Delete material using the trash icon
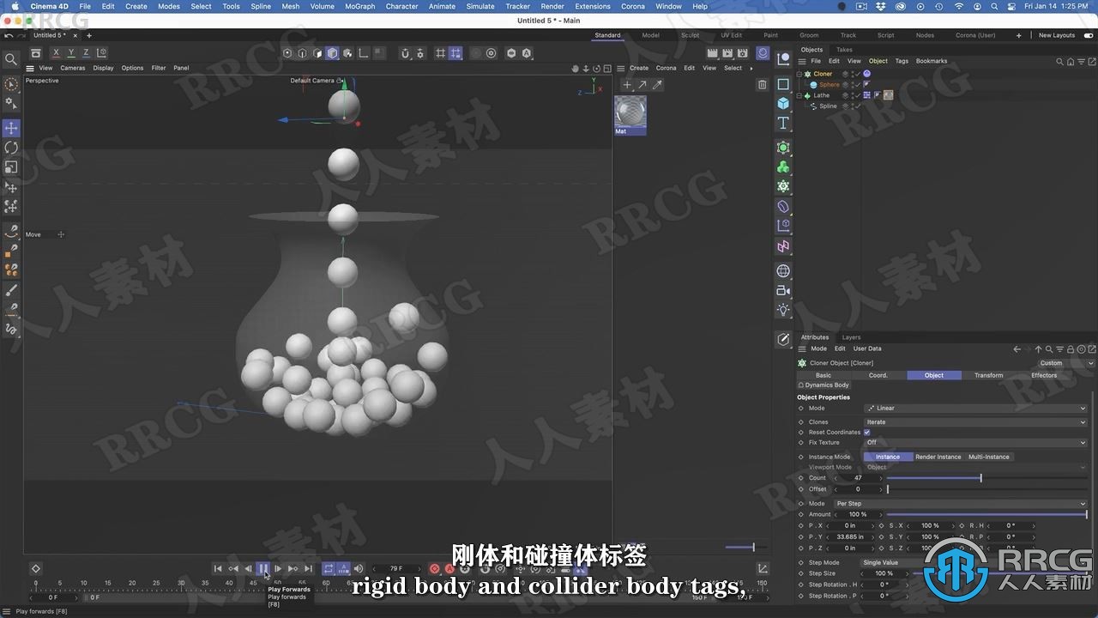Screen dimensions: 1098x618 pyautogui.click(x=762, y=85)
